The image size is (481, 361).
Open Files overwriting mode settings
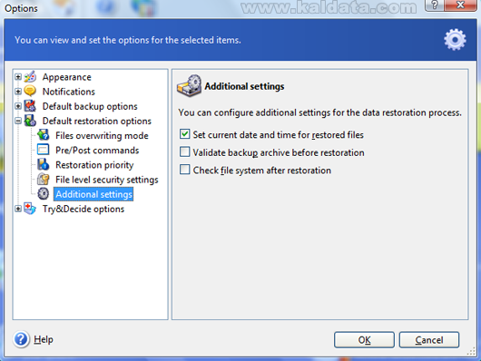102,135
